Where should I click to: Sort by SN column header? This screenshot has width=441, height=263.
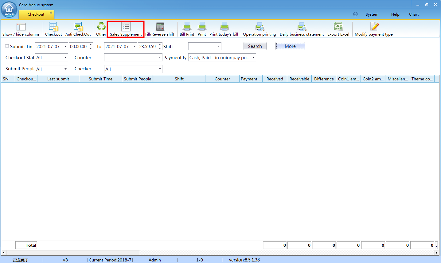tap(8, 79)
